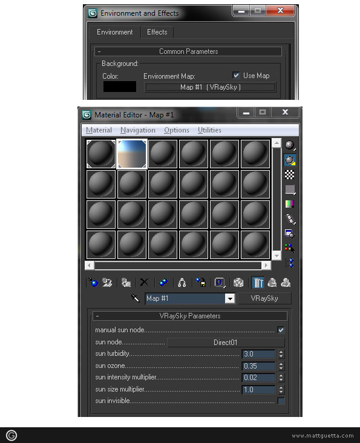Click the Get Material icon
The height and width of the screenshot is (443, 360).
coord(93,282)
